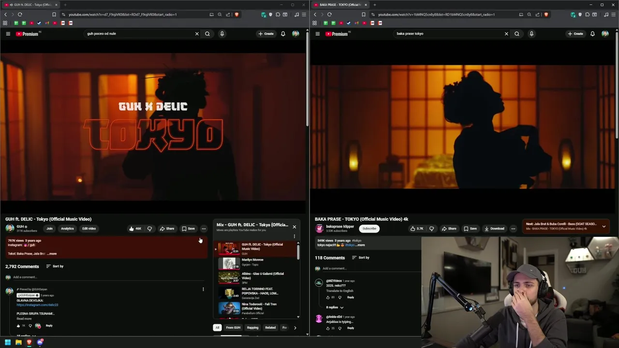Run search with magnifier icon in left window
The height and width of the screenshot is (348, 619).
pos(207,34)
